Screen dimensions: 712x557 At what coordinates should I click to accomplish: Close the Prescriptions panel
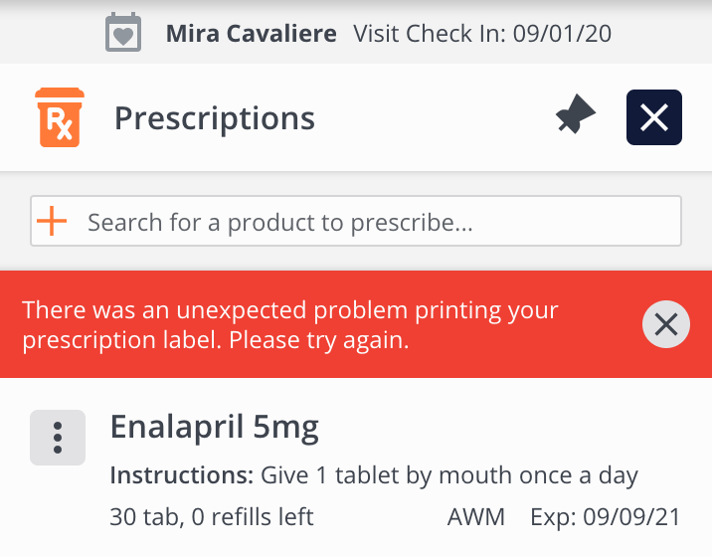pyautogui.click(x=653, y=117)
